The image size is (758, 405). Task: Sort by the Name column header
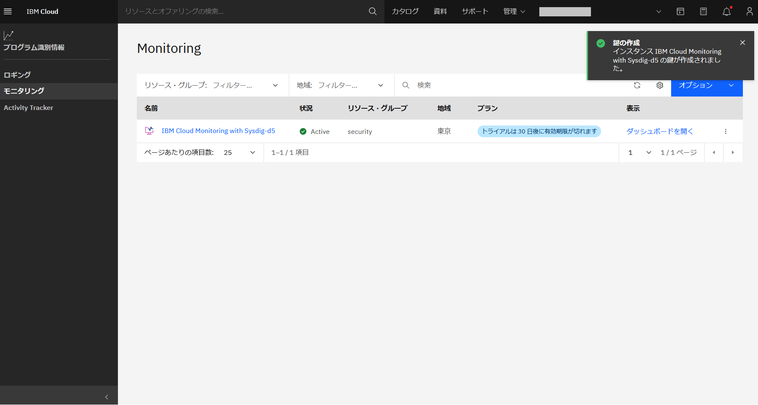(x=151, y=108)
